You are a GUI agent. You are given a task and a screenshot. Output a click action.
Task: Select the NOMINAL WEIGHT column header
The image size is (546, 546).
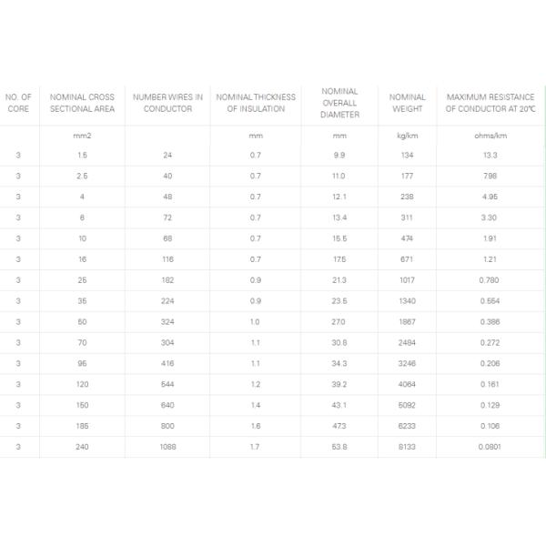click(x=408, y=103)
